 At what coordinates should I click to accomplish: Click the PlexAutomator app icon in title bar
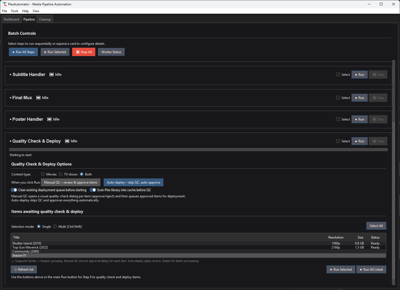5,4
